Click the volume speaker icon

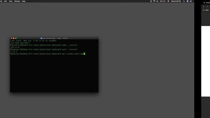[x=157, y=1]
